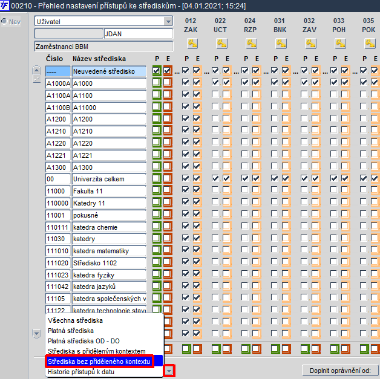This screenshot has width=380, height=379.
Task: Click the A1221 number cell
Action: pyautogui.click(x=58, y=155)
